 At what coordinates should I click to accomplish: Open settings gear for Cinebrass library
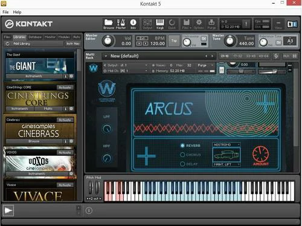pyautogui.click(x=71, y=141)
